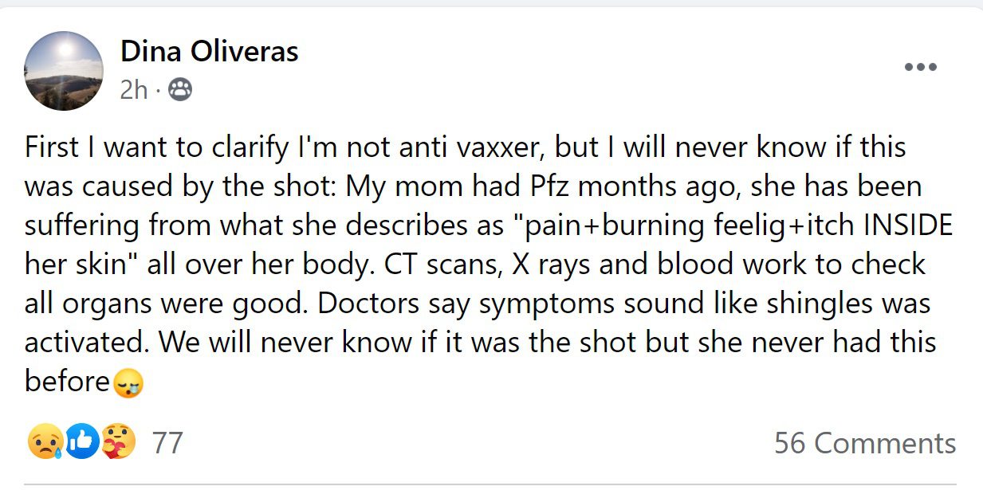Open the Dina Oliveras profile name link

209,52
